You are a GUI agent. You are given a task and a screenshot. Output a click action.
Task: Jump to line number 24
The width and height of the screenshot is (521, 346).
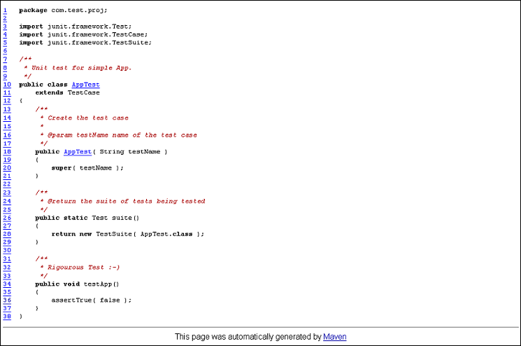tap(6, 201)
